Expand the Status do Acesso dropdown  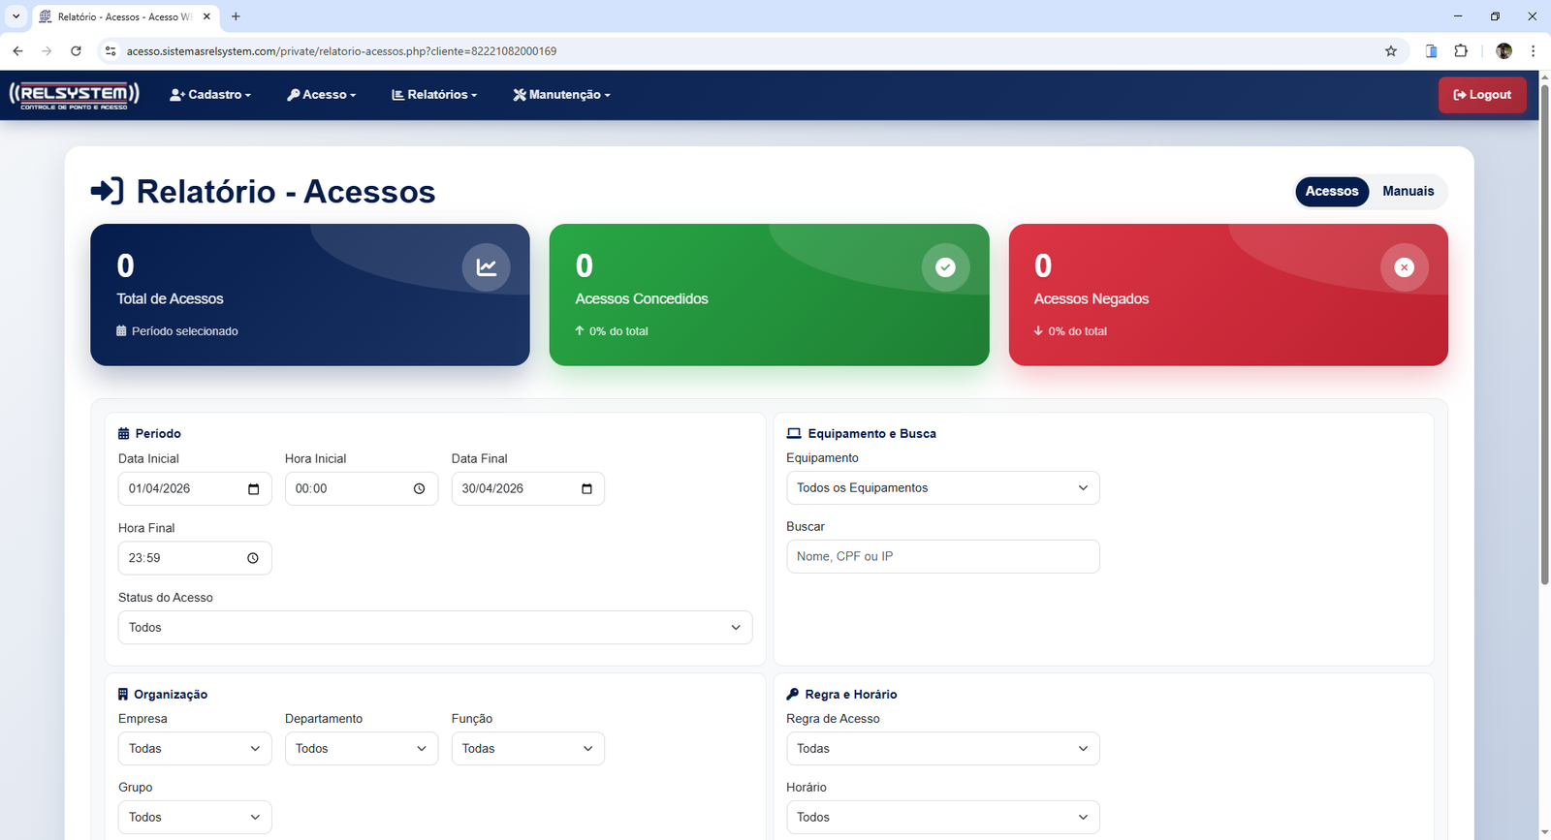pyautogui.click(x=434, y=628)
